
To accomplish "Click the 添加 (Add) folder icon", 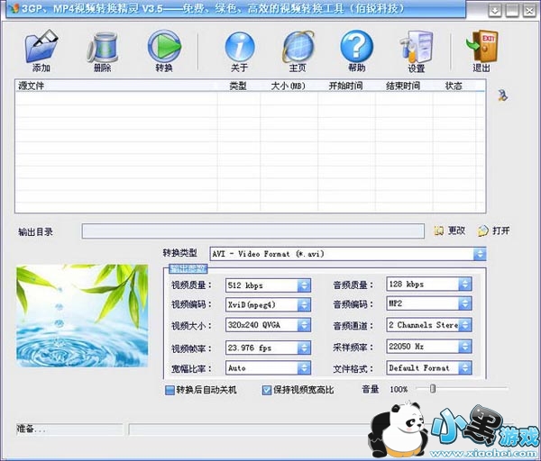I will click(41, 46).
